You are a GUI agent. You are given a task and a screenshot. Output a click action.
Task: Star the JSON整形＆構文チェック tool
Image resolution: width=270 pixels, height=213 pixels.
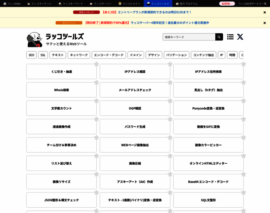pos(96,193)
